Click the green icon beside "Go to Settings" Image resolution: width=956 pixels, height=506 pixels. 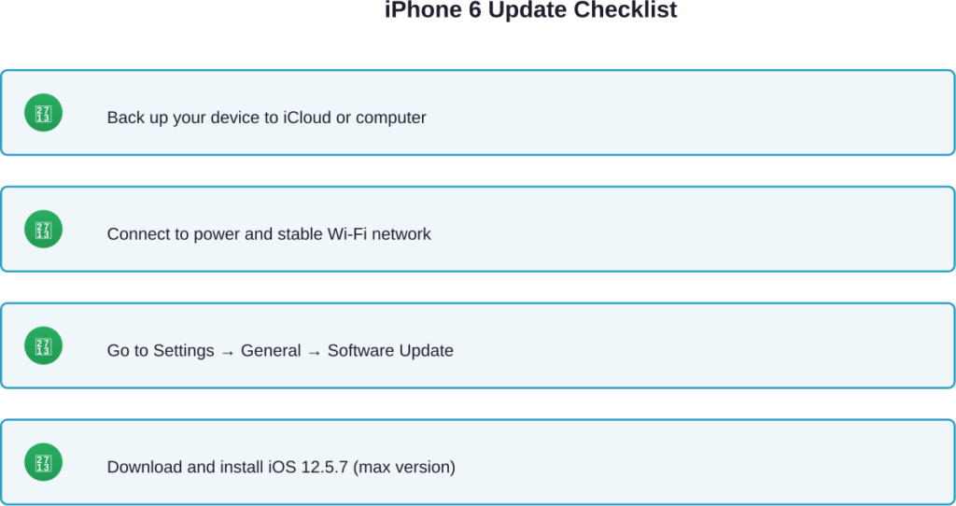(43, 345)
